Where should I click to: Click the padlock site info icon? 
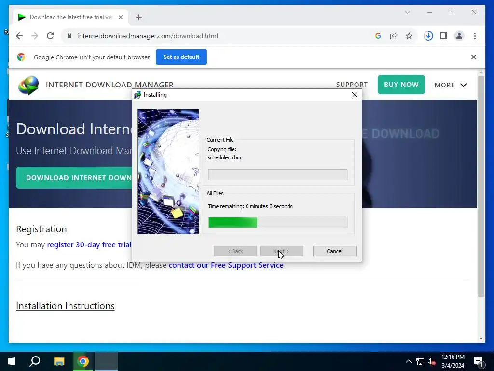tap(69, 36)
